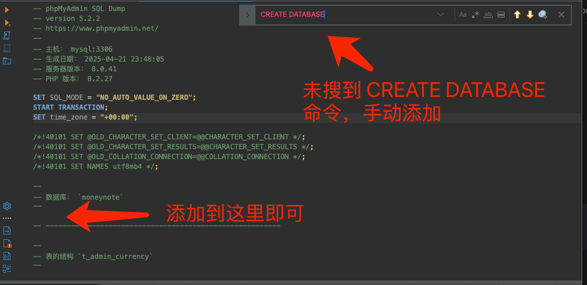This screenshot has height=285, width=587.
Task: Click the find all magnifier icon
Action: 543,15
